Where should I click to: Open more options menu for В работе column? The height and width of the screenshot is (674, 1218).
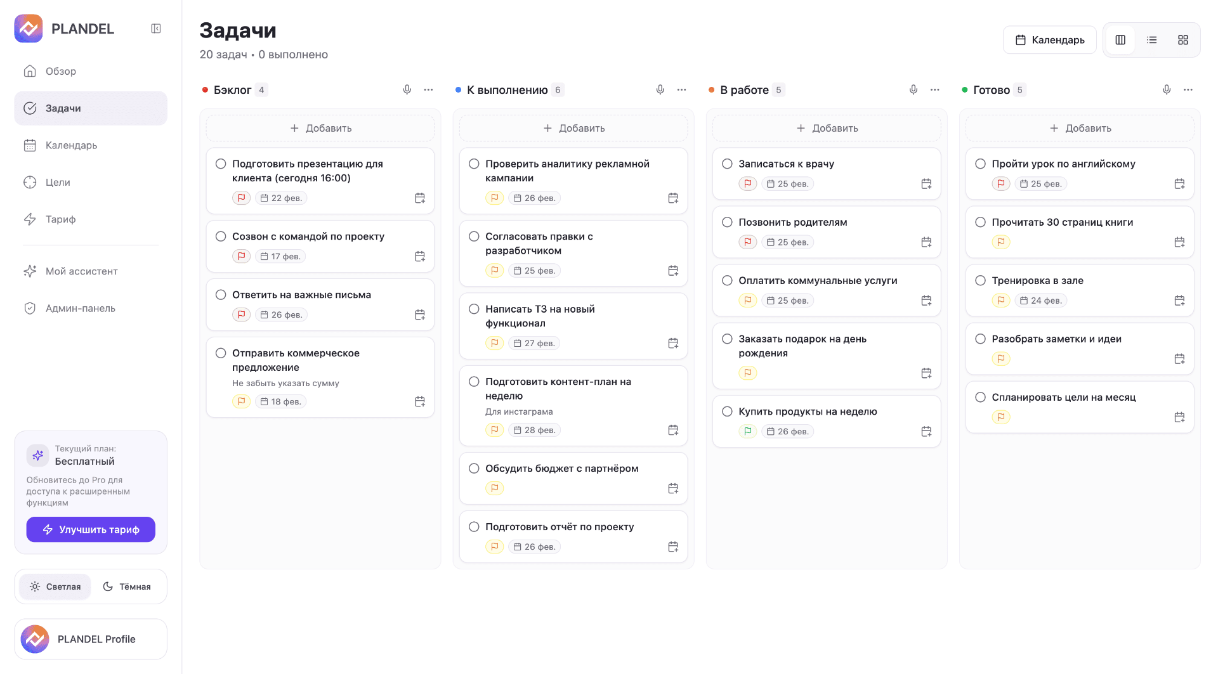click(935, 90)
